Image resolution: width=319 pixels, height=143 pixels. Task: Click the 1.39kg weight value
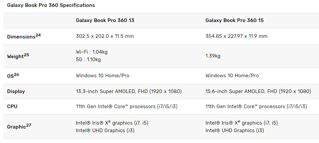pos(213,56)
